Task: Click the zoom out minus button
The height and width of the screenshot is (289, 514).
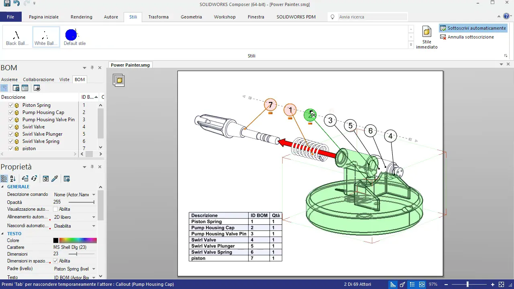Action: (x=446, y=285)
